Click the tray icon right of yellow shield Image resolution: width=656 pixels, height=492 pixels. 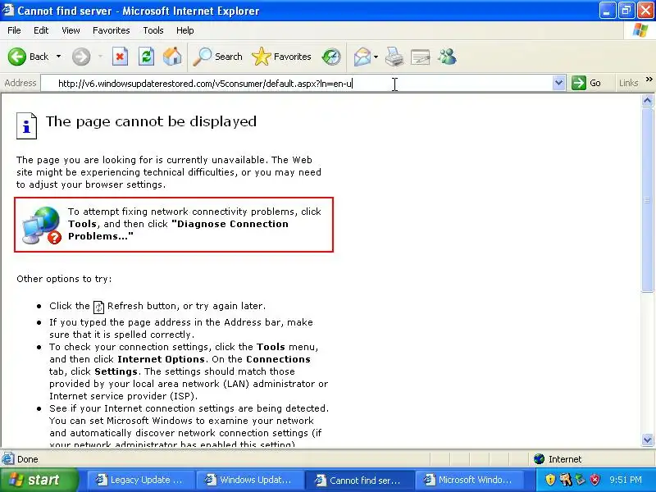(565, 480)
